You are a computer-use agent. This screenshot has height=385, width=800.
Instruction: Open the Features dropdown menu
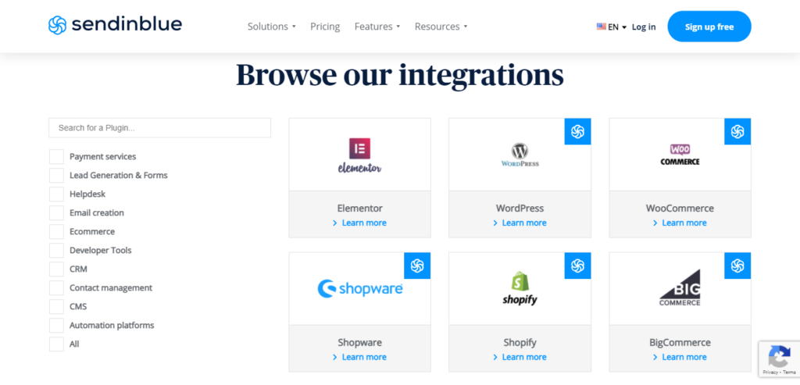377,27
